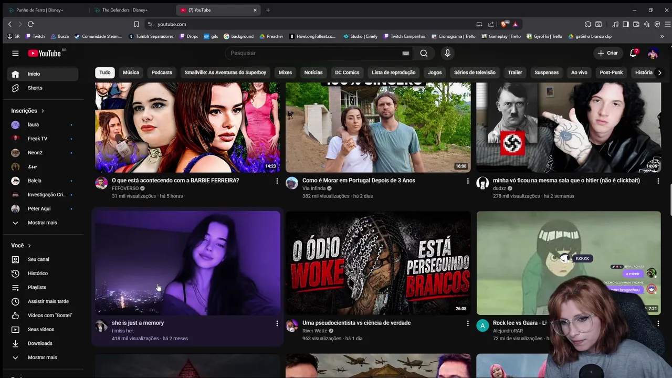Click the Criar button
This screenshot has width=672, height=378.
coord(608,53)
